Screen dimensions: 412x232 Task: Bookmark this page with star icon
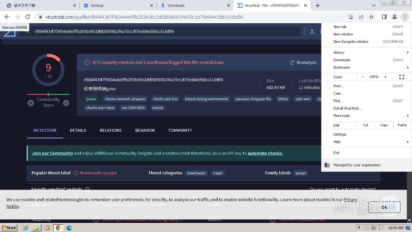click(x=371, y=17)
